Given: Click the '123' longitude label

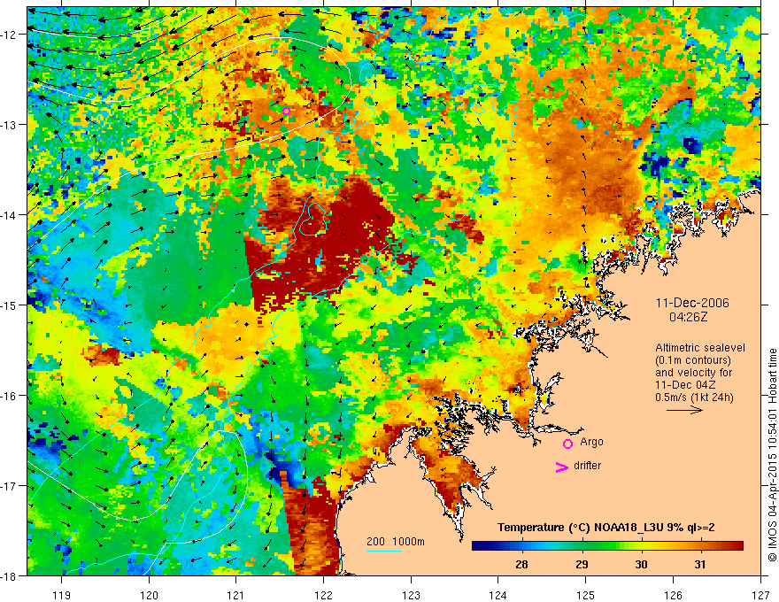Looking at the screenshot, I should coord(411,595).
